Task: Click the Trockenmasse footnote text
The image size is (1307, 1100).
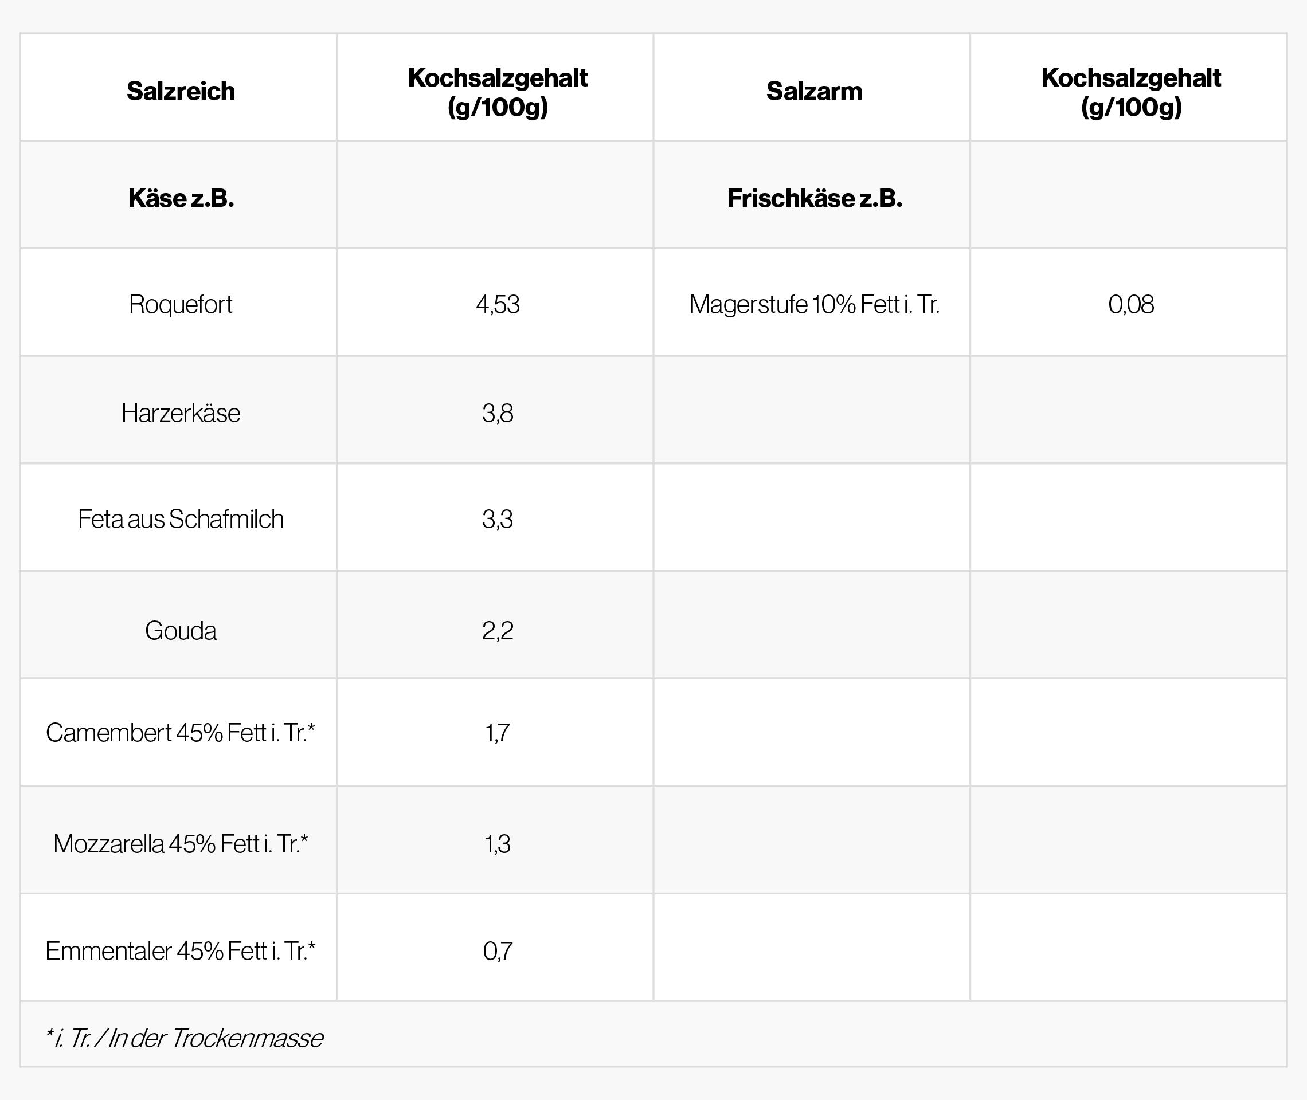Action: (x=184, y=1038)
